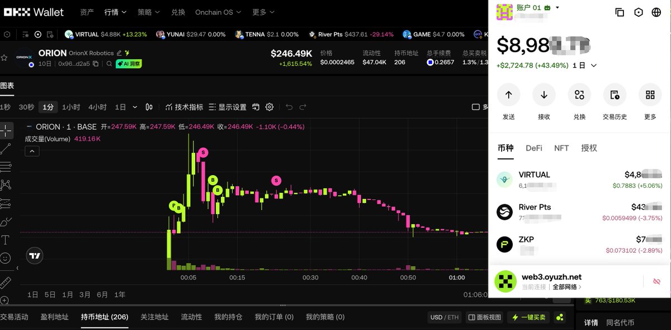Switch to 面板视图 panel view

tap(485, 317)
